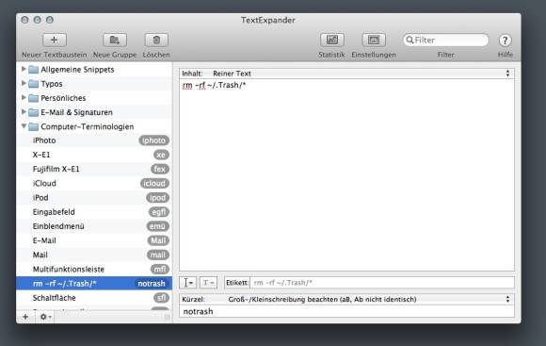
Task: Expand the E-Mail & Signaturen group
Action: [24, 111]
